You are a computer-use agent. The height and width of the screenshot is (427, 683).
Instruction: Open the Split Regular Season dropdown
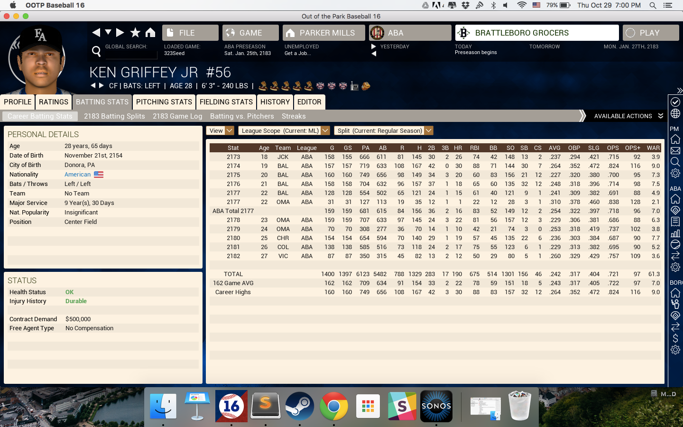tap(384, 130)
